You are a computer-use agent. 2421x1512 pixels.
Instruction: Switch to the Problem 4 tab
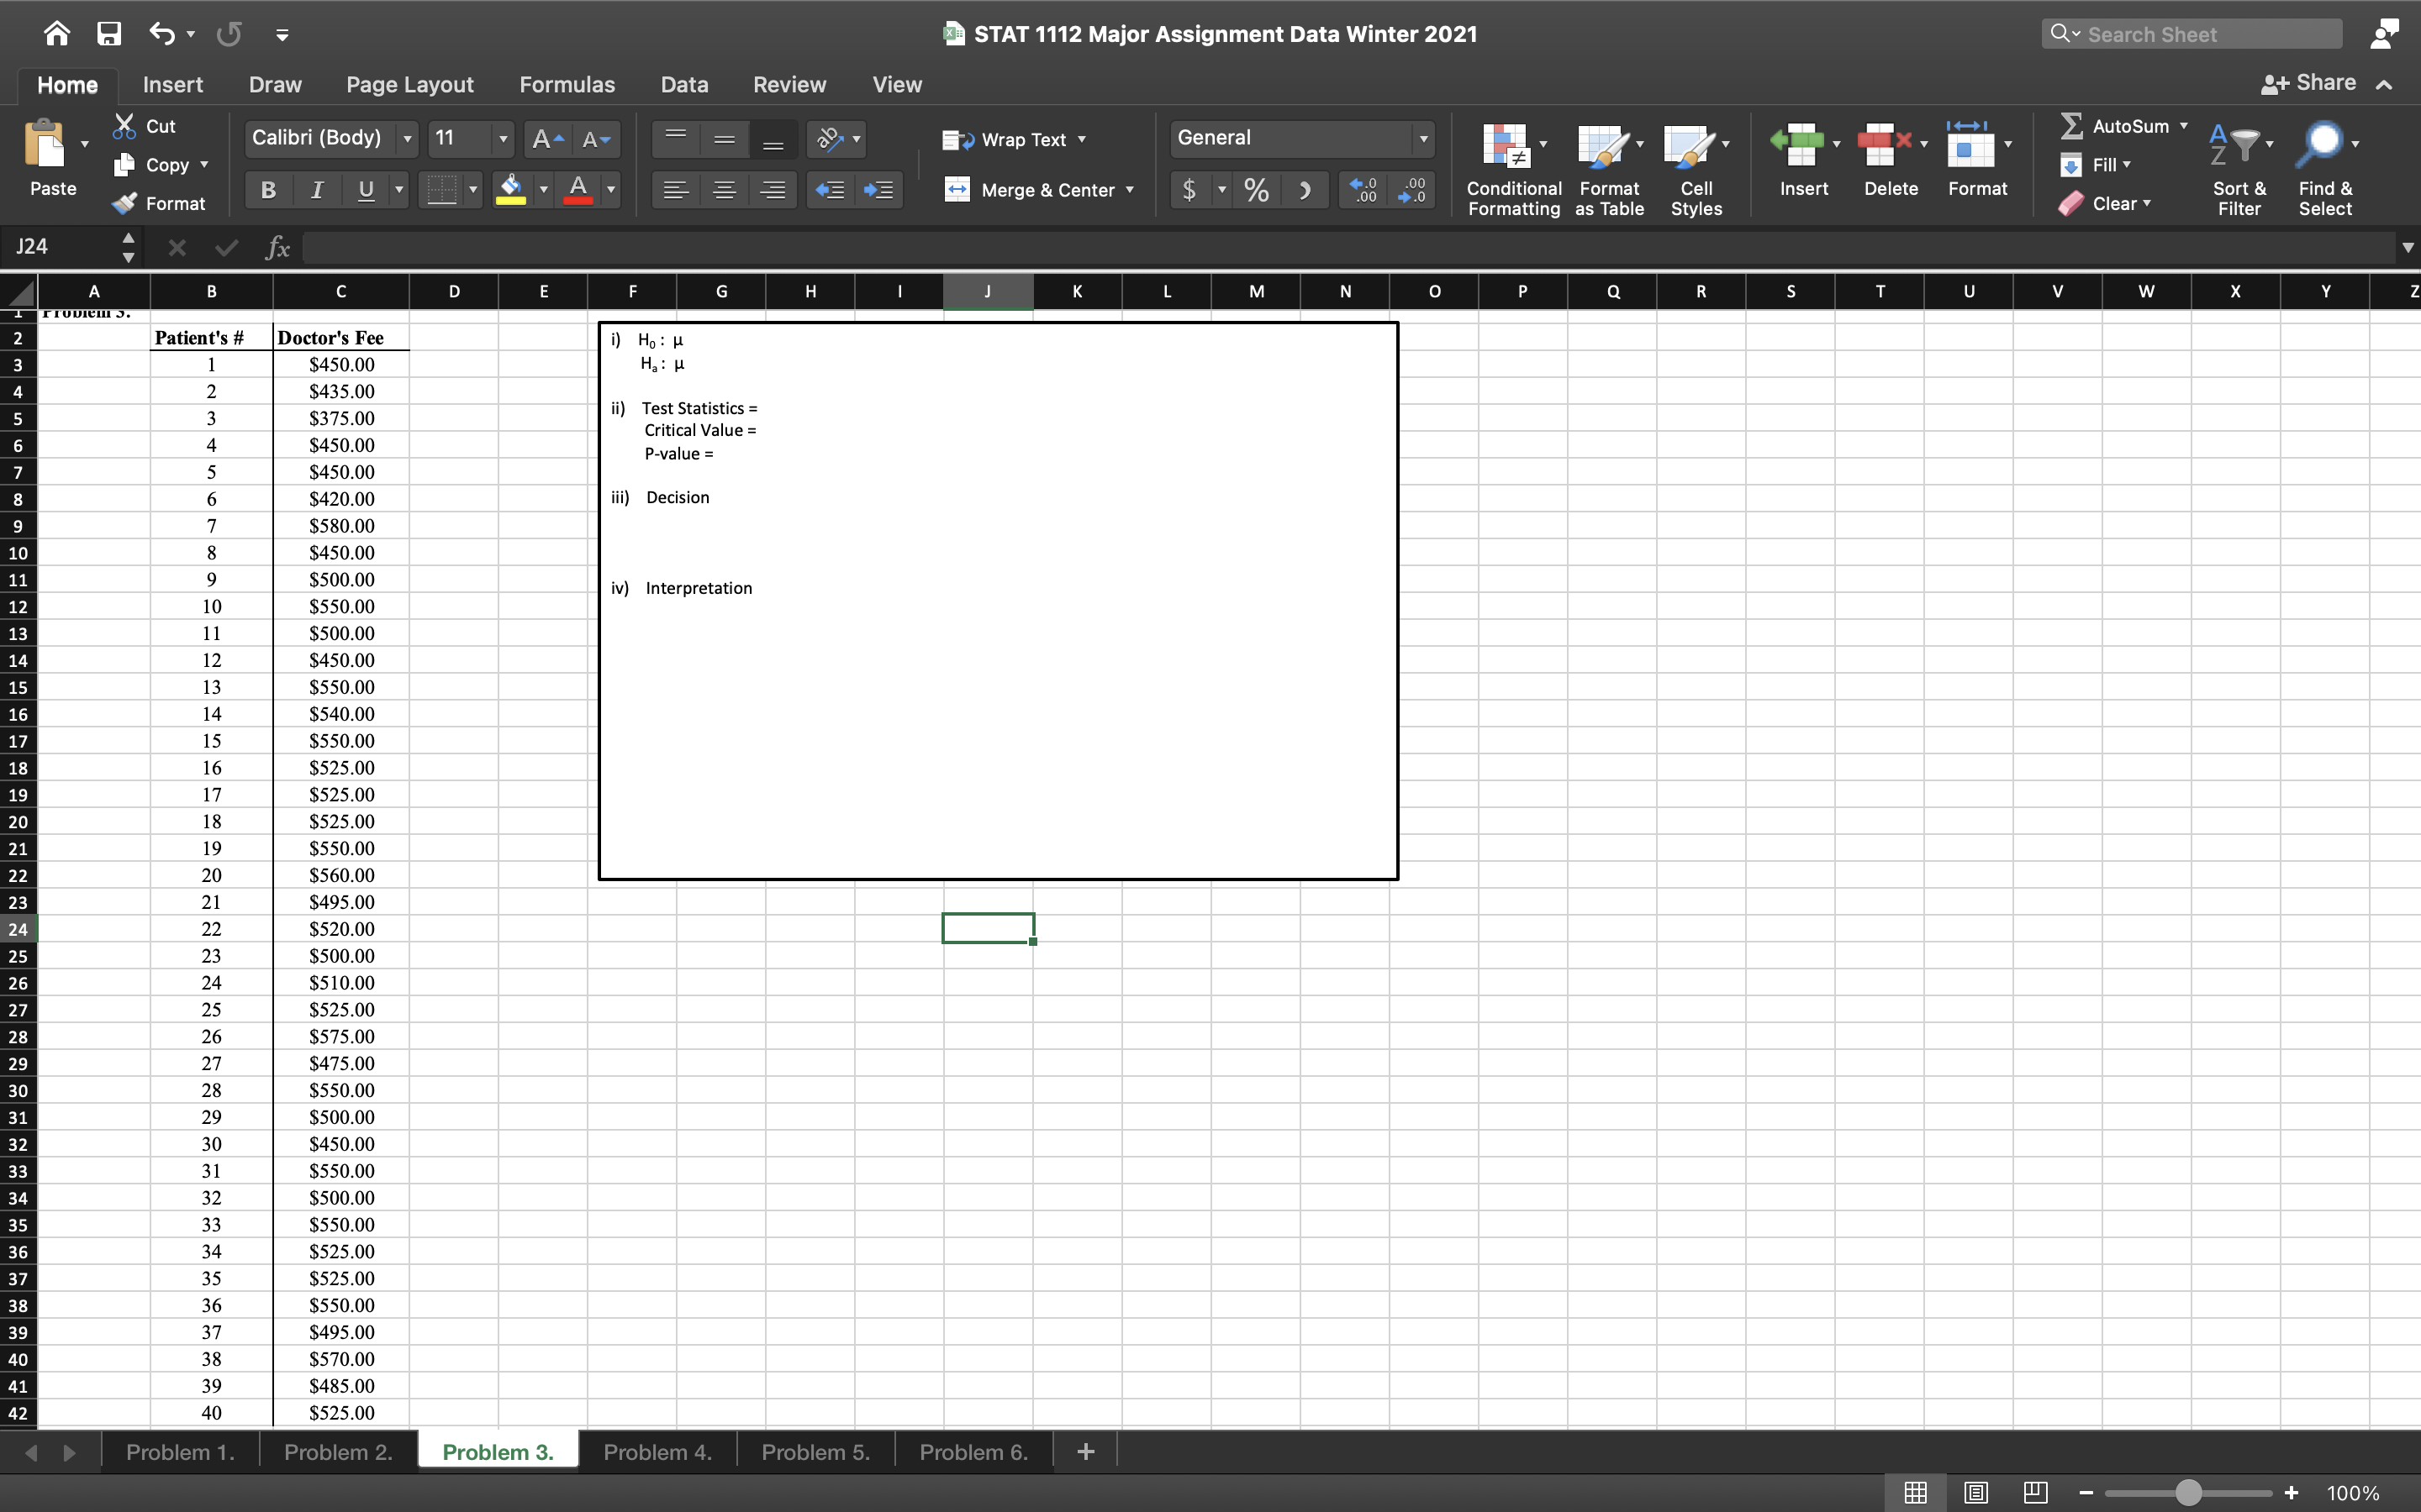[x=657, y=1451]
